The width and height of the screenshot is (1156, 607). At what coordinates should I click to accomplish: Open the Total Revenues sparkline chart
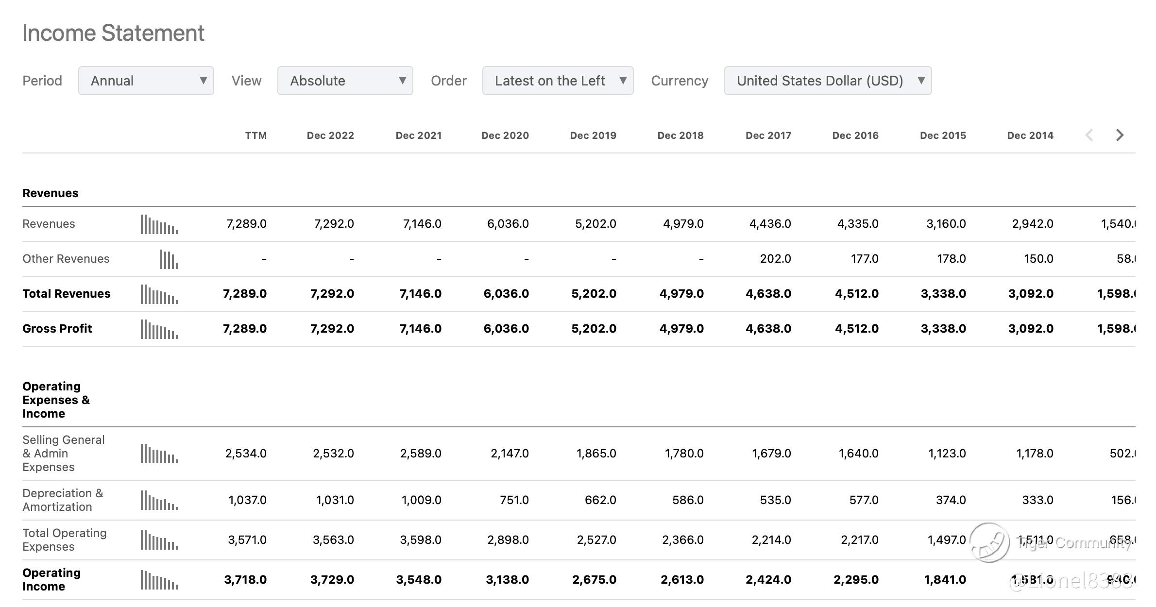(159, 294)
